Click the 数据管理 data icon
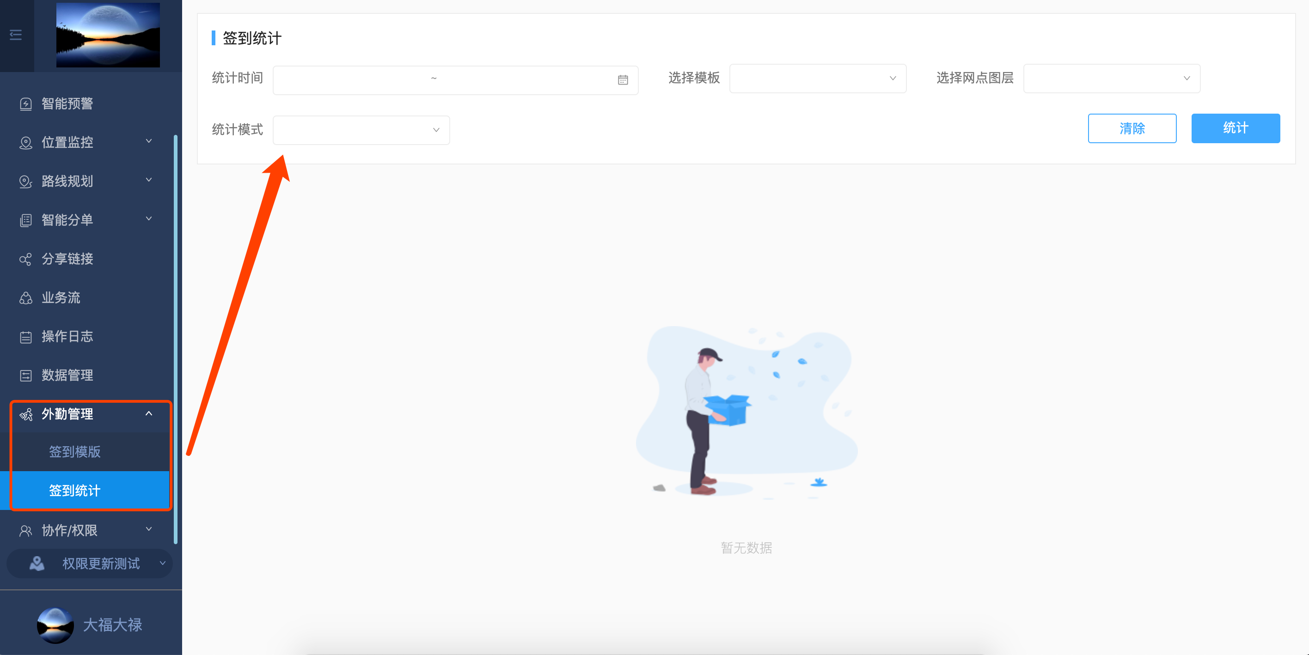 point(25,376)
